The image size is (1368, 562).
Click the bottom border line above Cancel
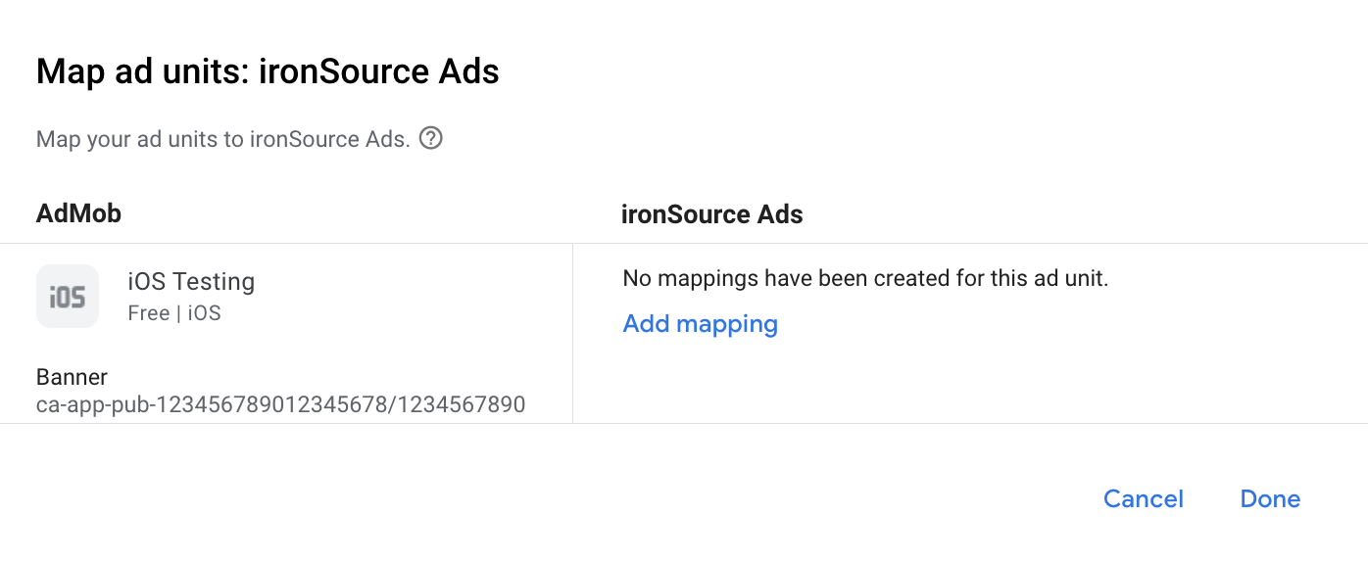684,423
